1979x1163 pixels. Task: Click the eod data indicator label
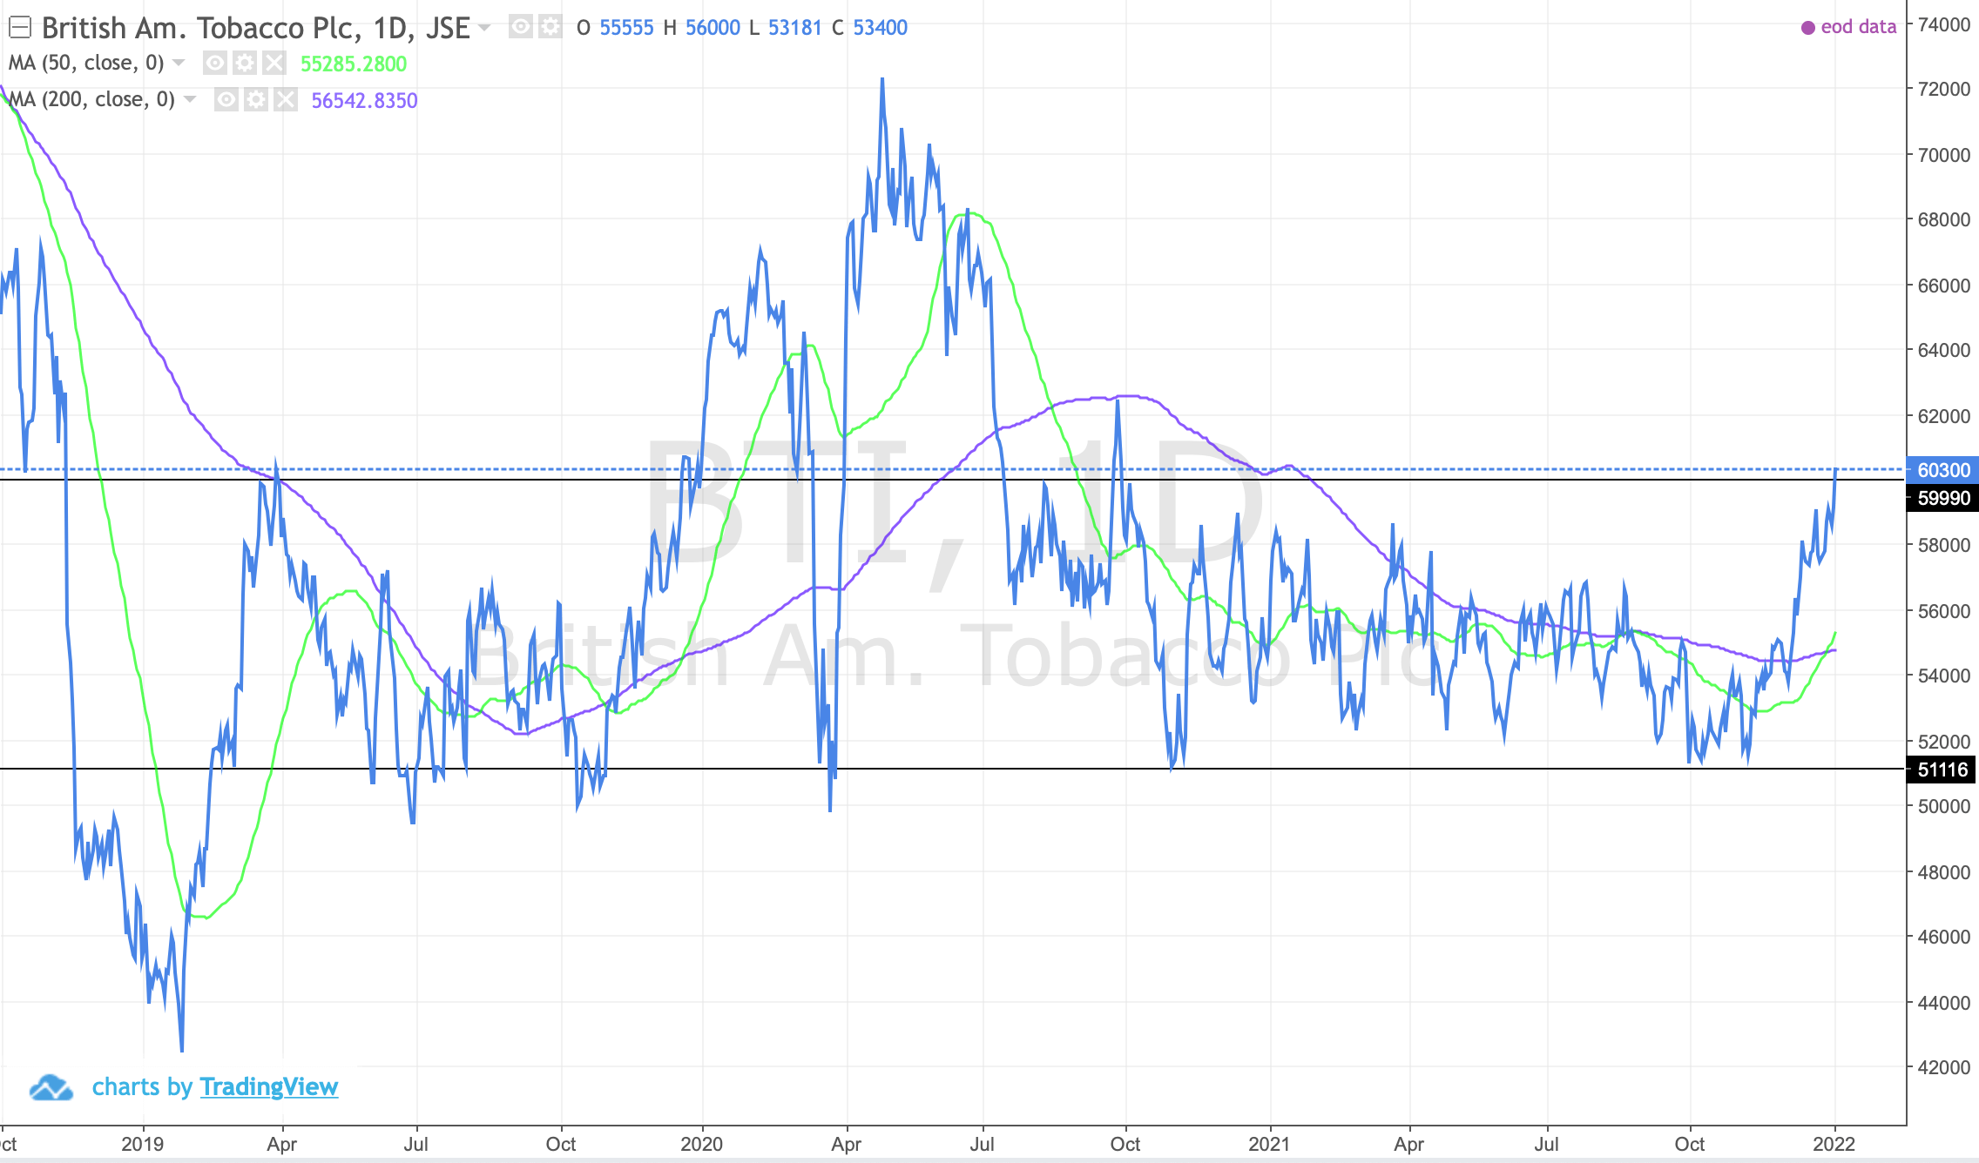click(1859, 27)
